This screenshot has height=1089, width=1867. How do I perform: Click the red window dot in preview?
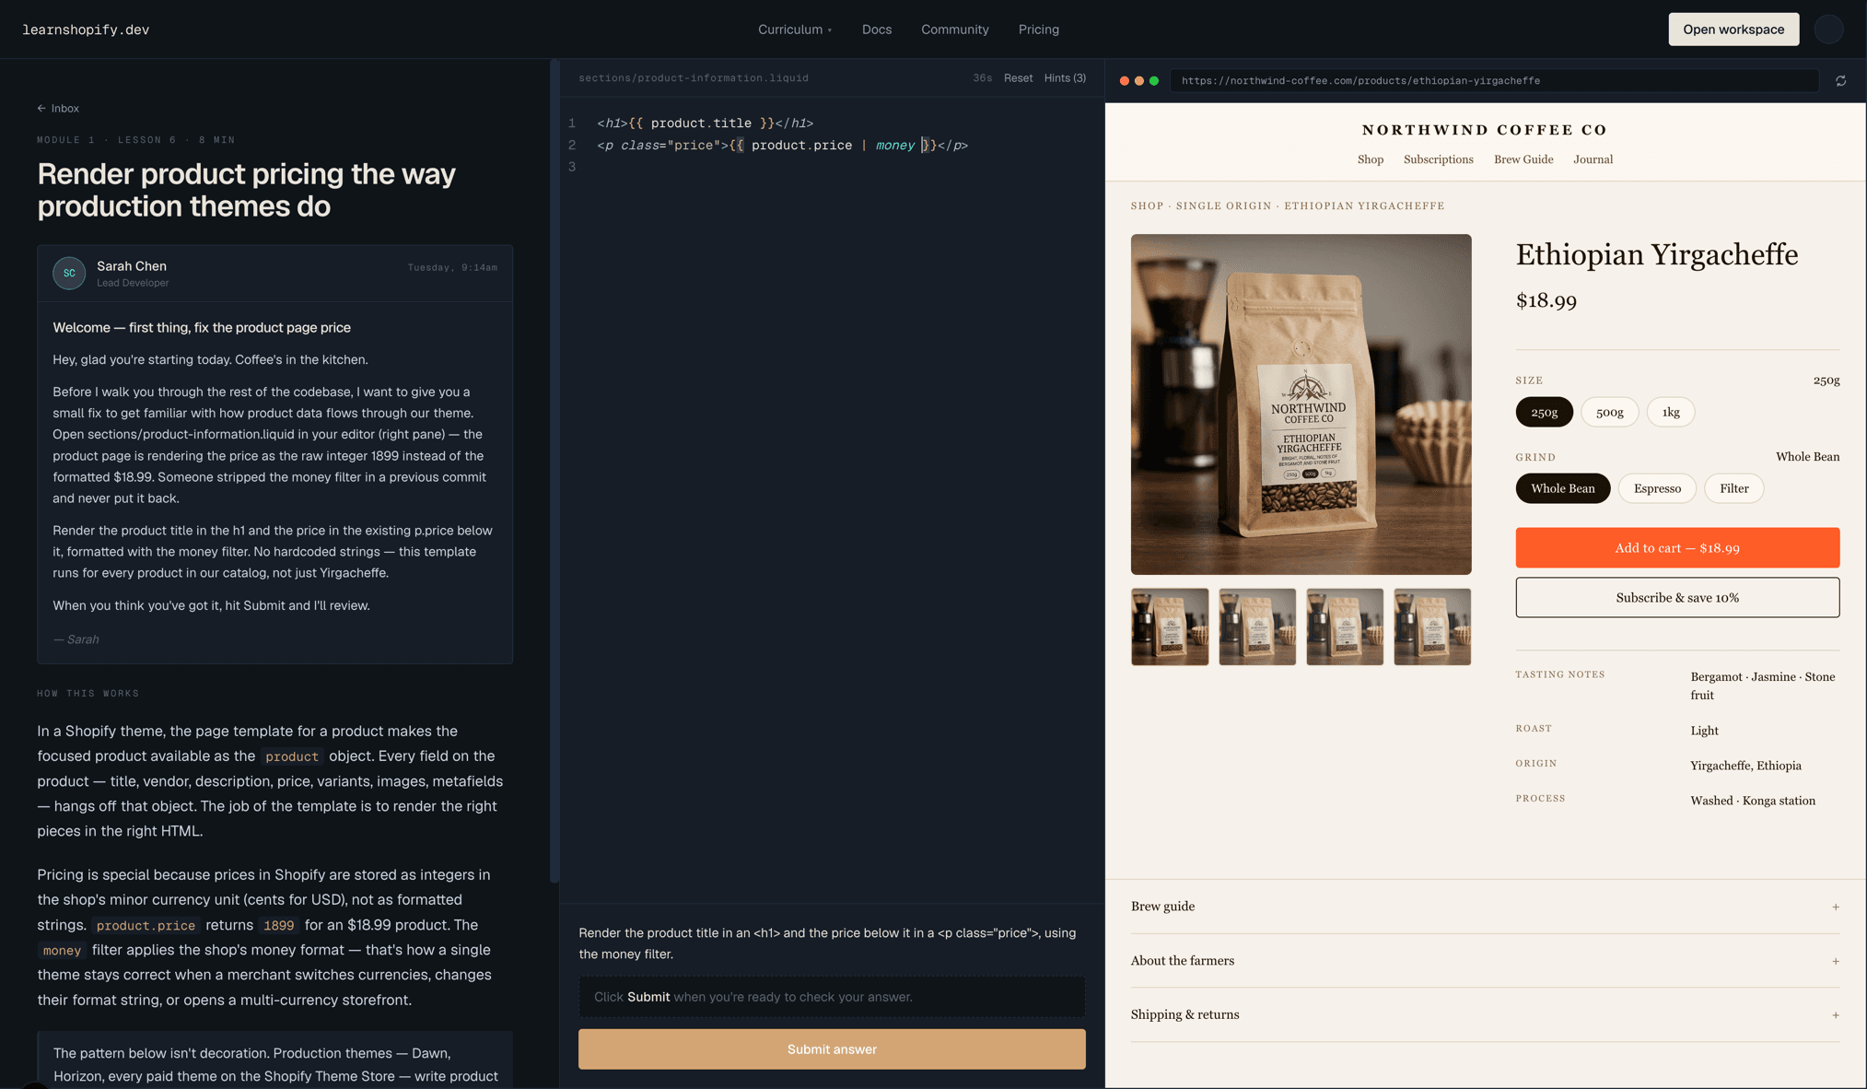(1124, 81)
